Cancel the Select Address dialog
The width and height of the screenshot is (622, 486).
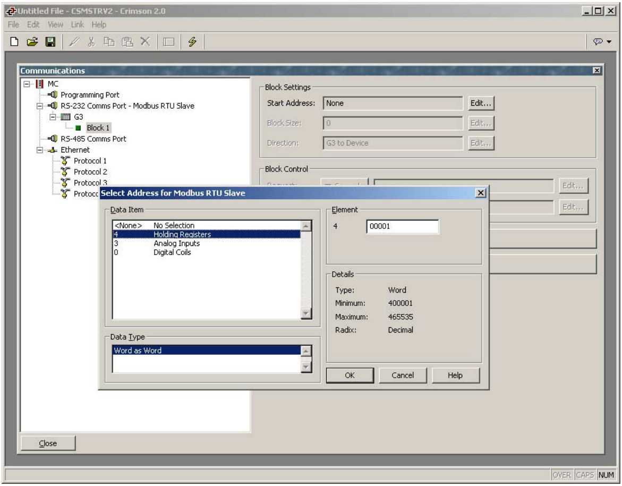403,375
